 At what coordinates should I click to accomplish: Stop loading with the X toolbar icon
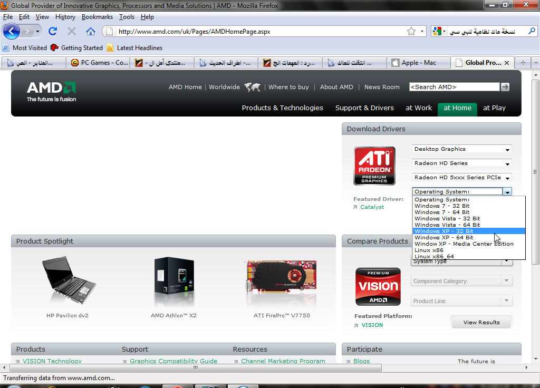(x=72, y=32)
